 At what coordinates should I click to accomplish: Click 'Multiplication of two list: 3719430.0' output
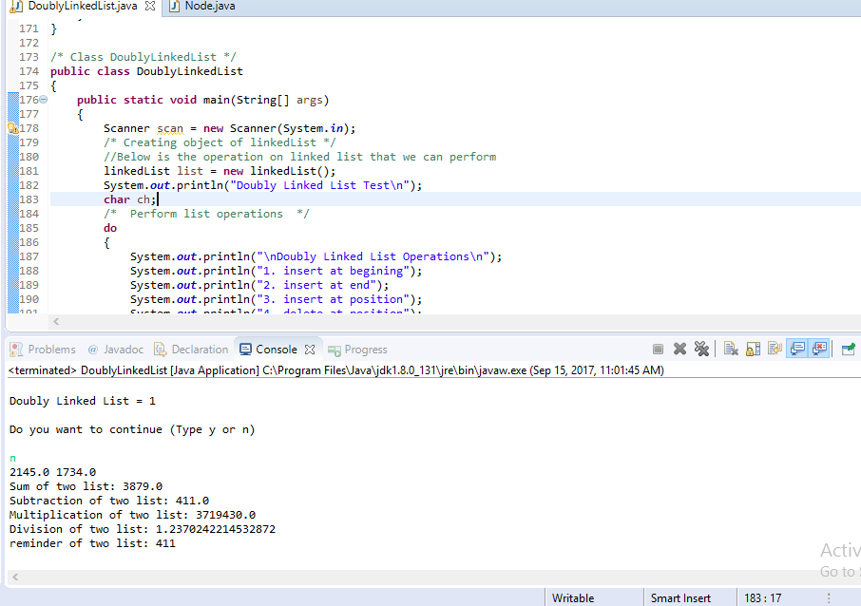[132, 515]
